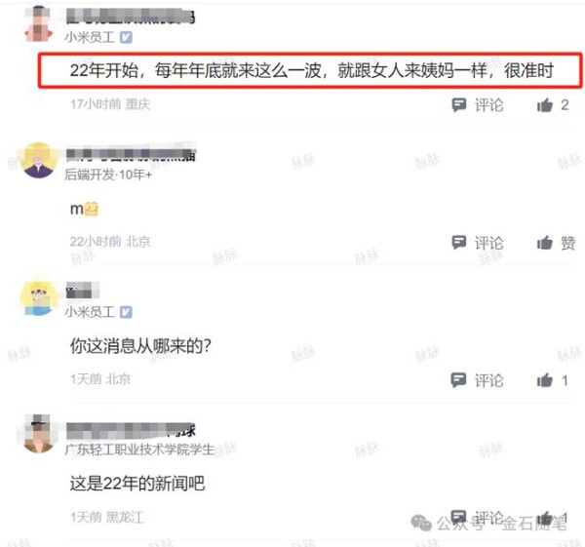The image size is (585, 547).
Task: Open avatar of the first 小米员工 commenter
Action: [38, 23]
